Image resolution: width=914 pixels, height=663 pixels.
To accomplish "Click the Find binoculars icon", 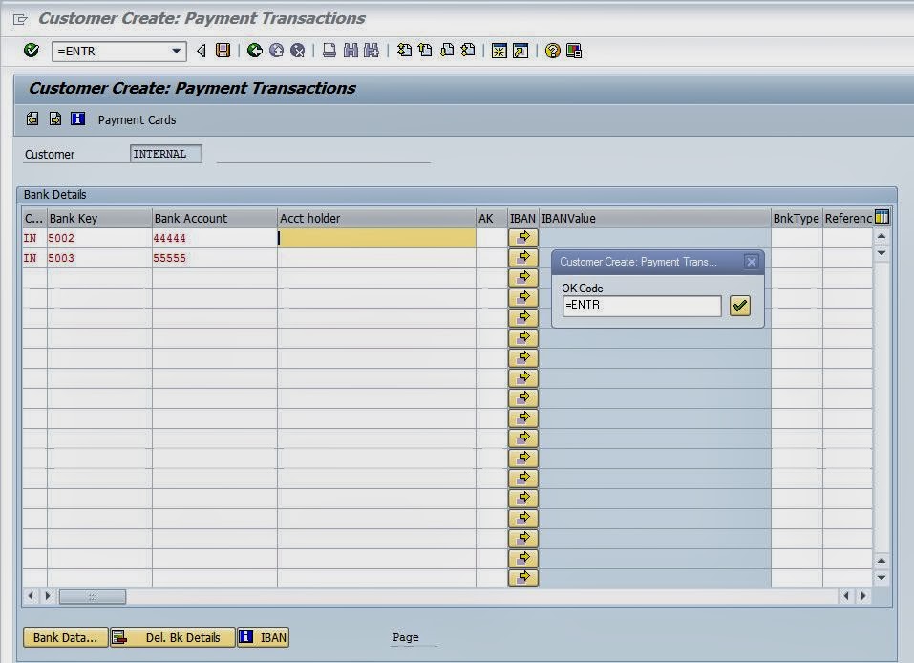I will [350, 51].
